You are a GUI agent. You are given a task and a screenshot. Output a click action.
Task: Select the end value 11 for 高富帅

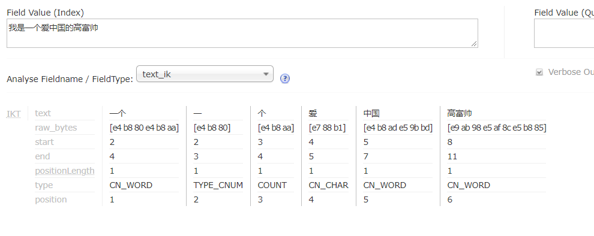click(452, 156)
